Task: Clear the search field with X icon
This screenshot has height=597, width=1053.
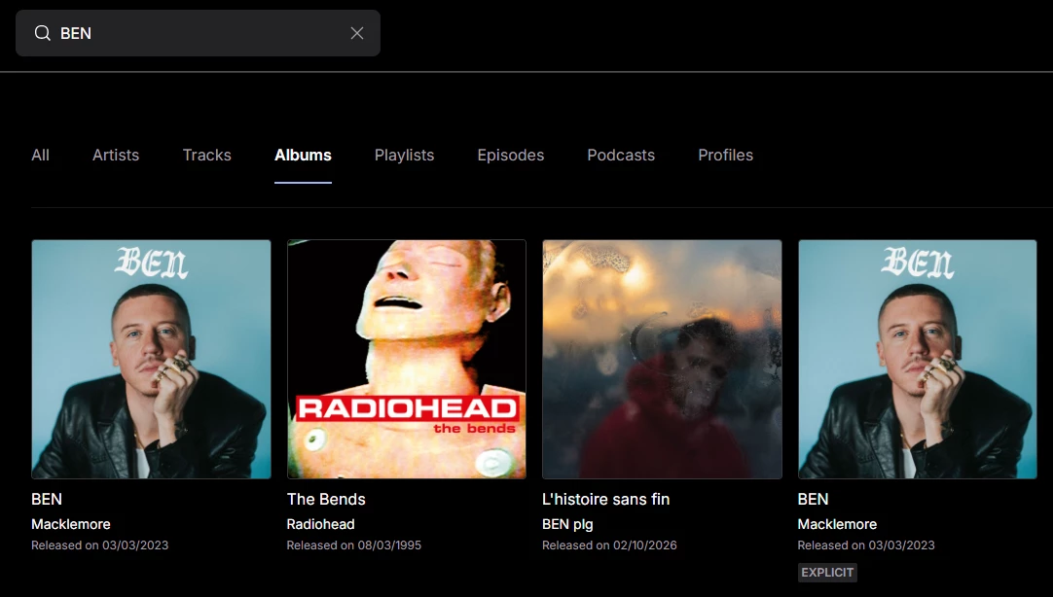Action: 356,33
